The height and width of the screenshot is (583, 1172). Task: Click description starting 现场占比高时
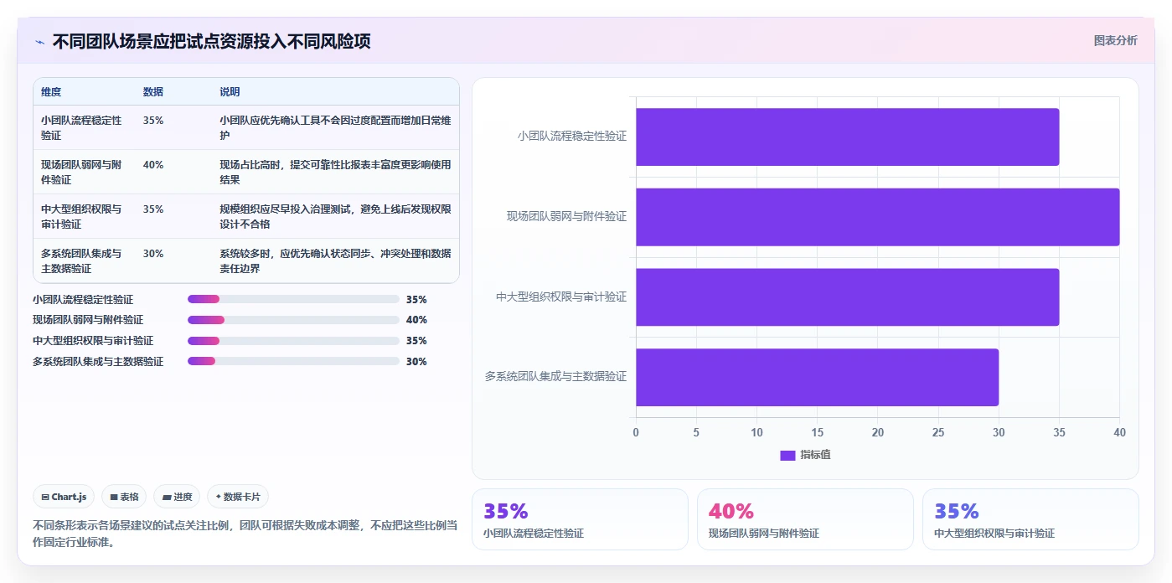coord(335,172)
